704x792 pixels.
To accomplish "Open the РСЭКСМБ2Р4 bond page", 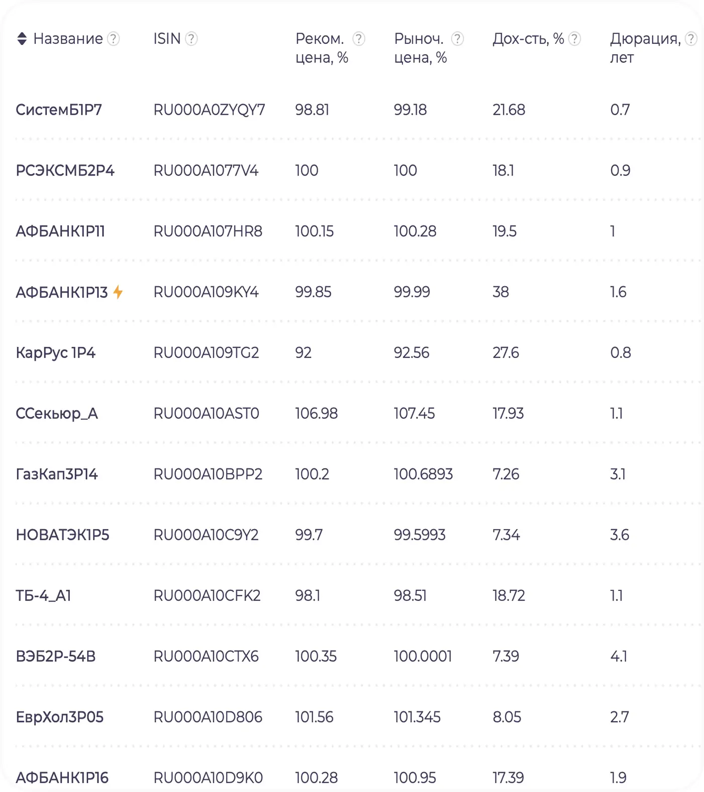I will point(65,170).
